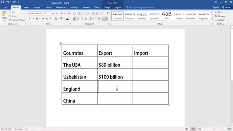Sort the table contents
233x131 pixels.
pyautogui.click(x=102, y=13)
